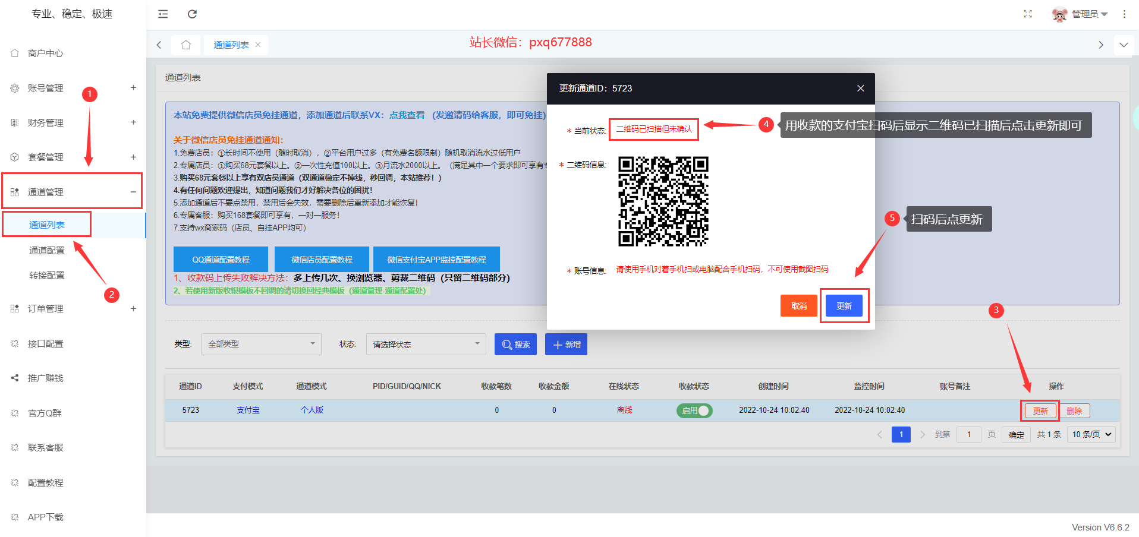
Task: Click the 收款状态 column header
Action: pos(694,386)
